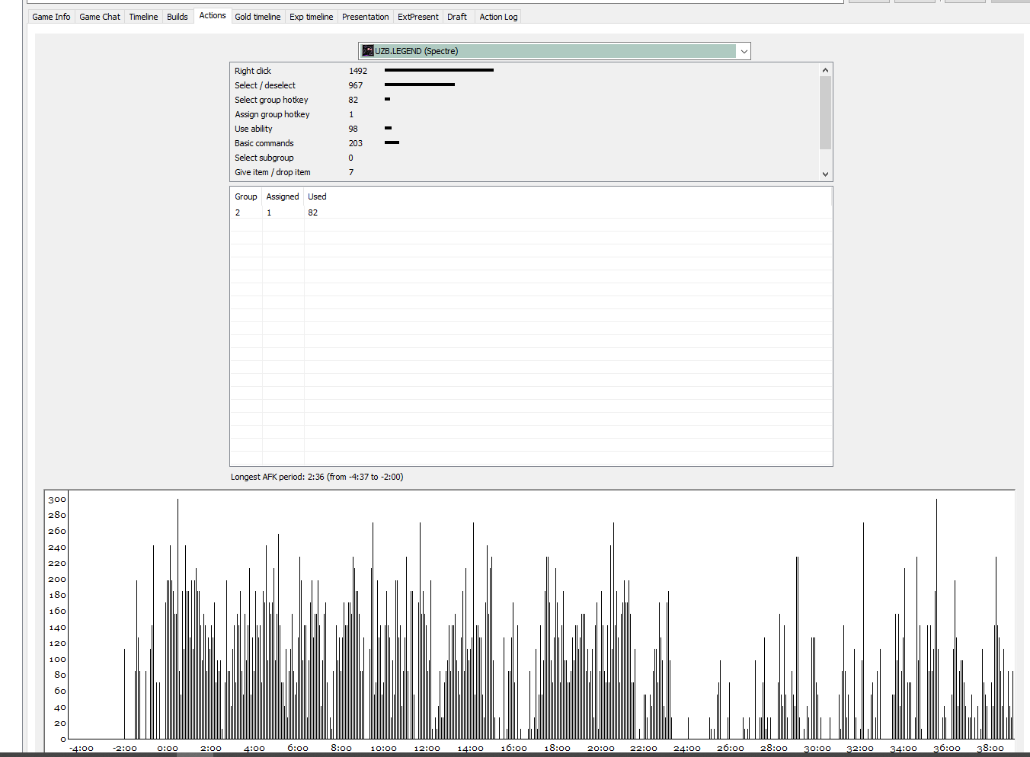
Task: Click the action list scroll-down arrow
Action: click(x=825, y=174)
